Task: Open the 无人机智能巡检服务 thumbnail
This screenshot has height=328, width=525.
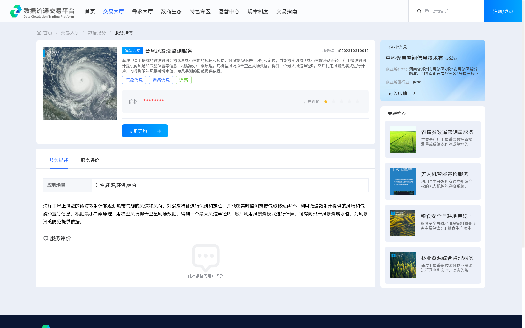Action: pyautogui.click(x=403, y=181)
